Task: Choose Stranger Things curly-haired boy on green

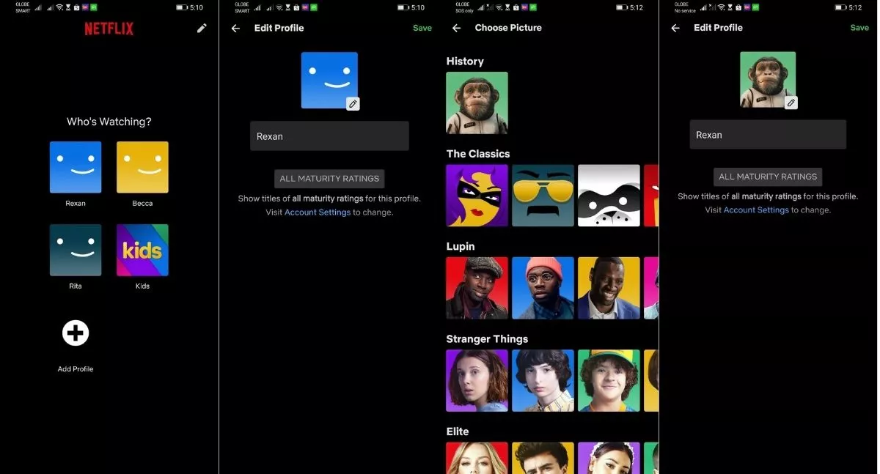Action: click(609, 381)
